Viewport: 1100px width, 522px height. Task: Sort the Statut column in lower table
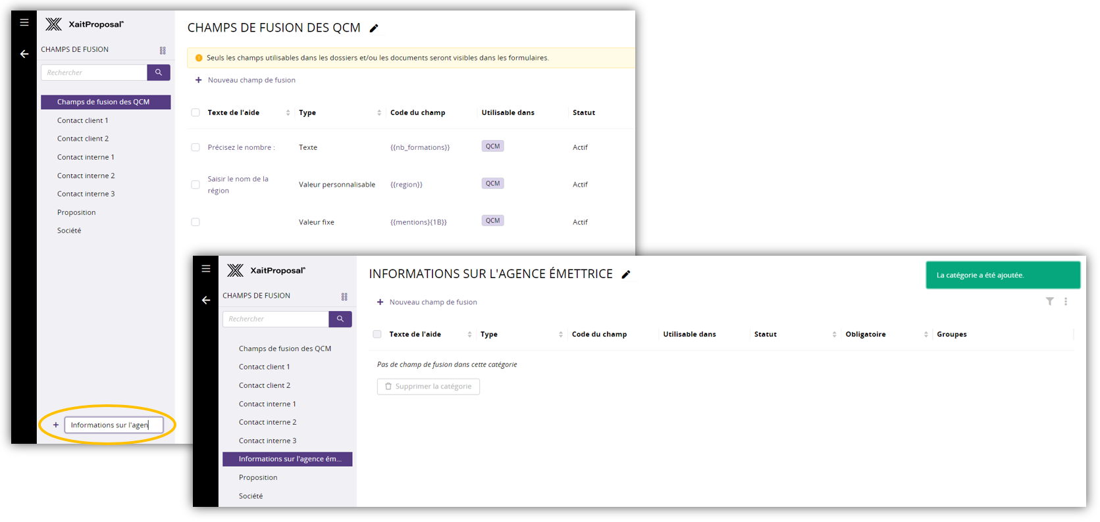pyautogui.click(x=834, y=335)
